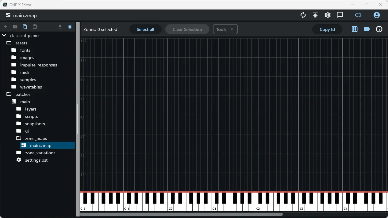The height and width of the screenshot is (218, 388).
Task: Click the trash delete icon in sidebar
Action: click(x=70, y=27)
